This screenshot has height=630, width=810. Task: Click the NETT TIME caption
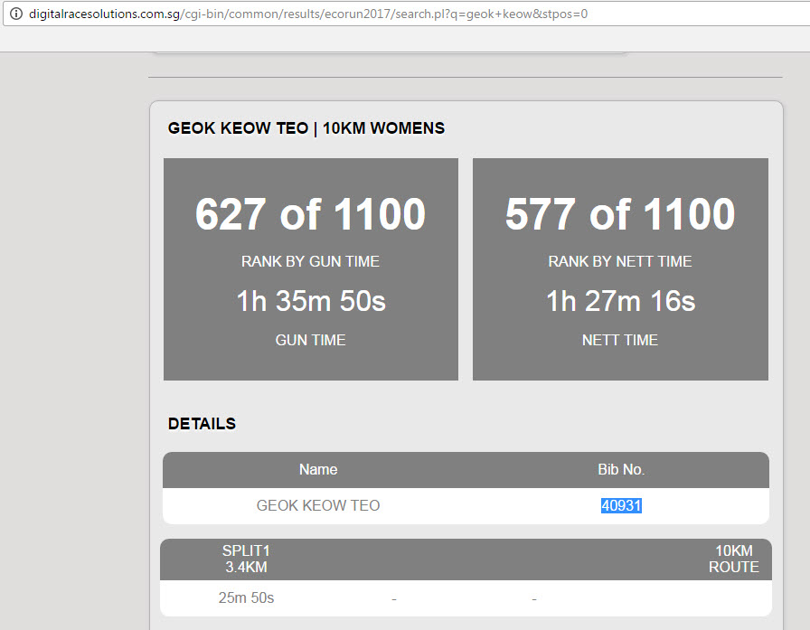pos(619,340)
